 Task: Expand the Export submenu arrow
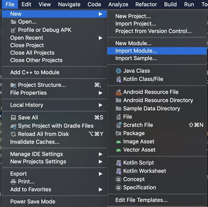pyautogui.click(x=100, y=174)
